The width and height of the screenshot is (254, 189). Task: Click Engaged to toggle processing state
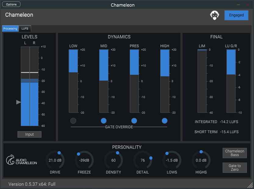click(236, 15)
